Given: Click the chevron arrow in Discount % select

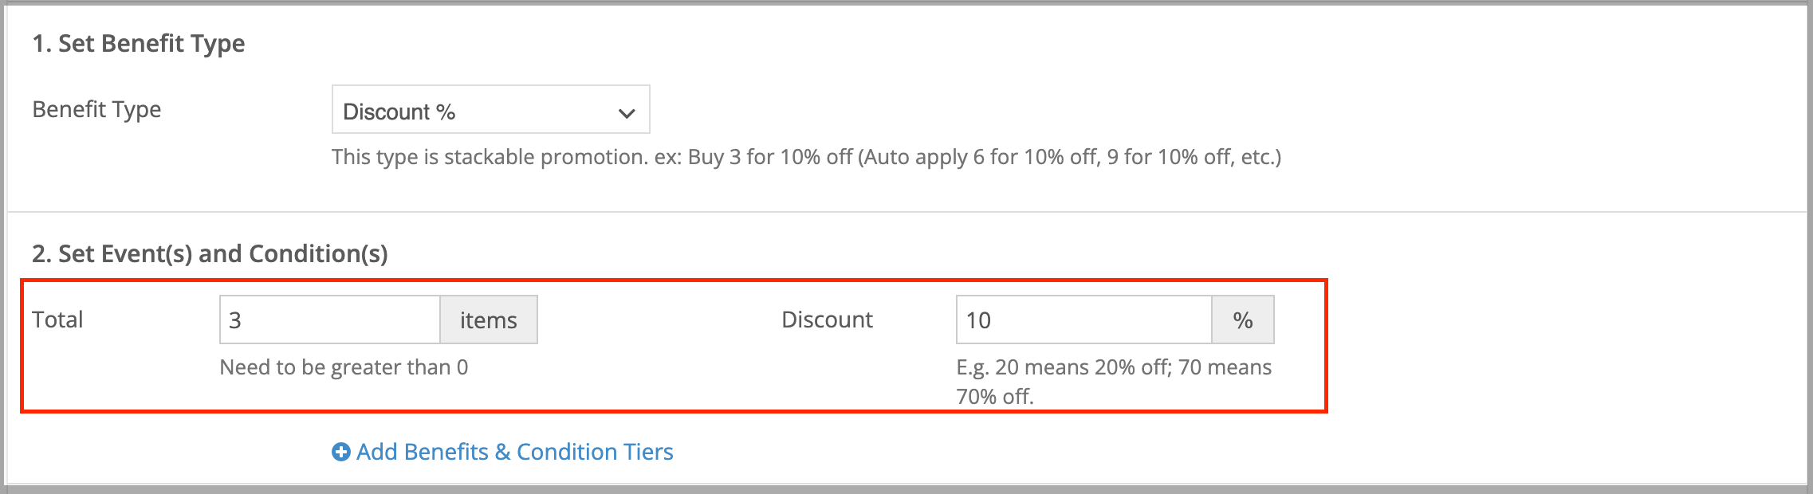Looking at the screenshot, I should (627, 113).
